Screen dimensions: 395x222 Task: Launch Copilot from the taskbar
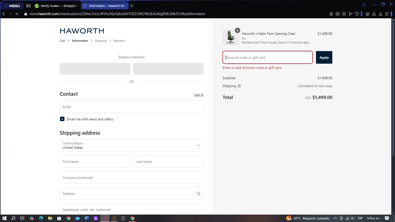[x=32, y=218]
